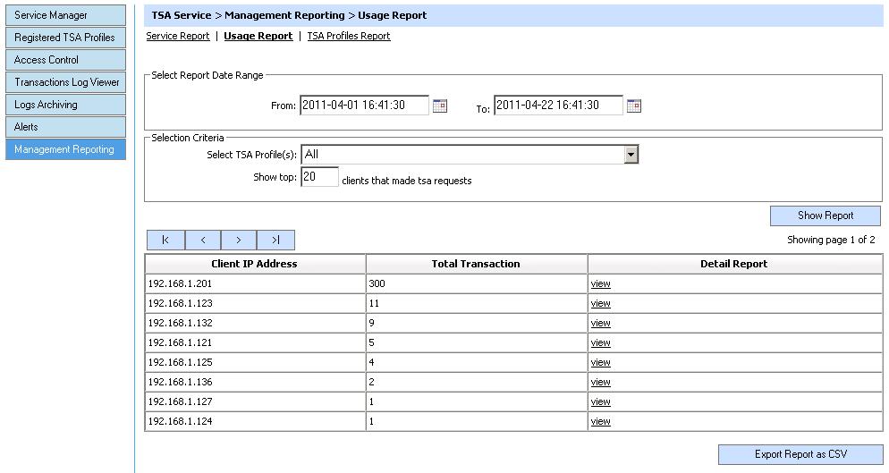Click the Show Report button
889x473 pixels.
825,215
